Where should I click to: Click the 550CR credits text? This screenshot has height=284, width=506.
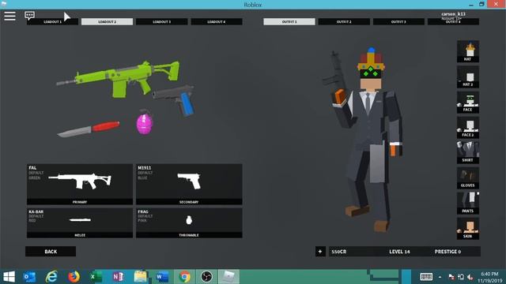point(339,252)
